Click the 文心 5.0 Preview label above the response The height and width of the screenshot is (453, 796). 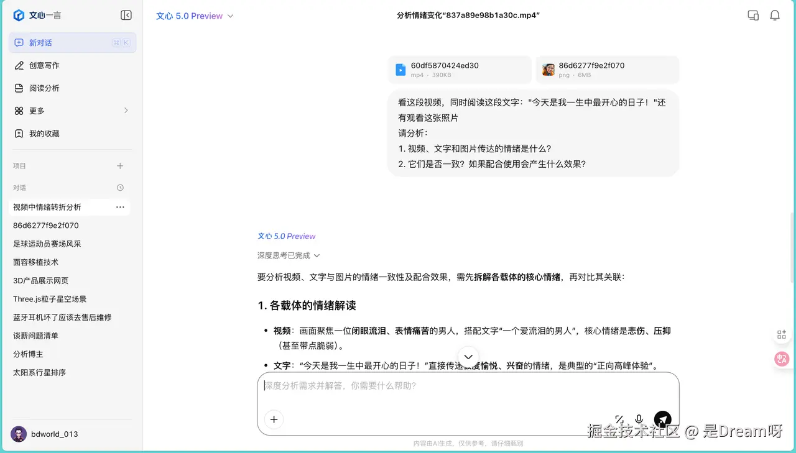click(287, 236)
